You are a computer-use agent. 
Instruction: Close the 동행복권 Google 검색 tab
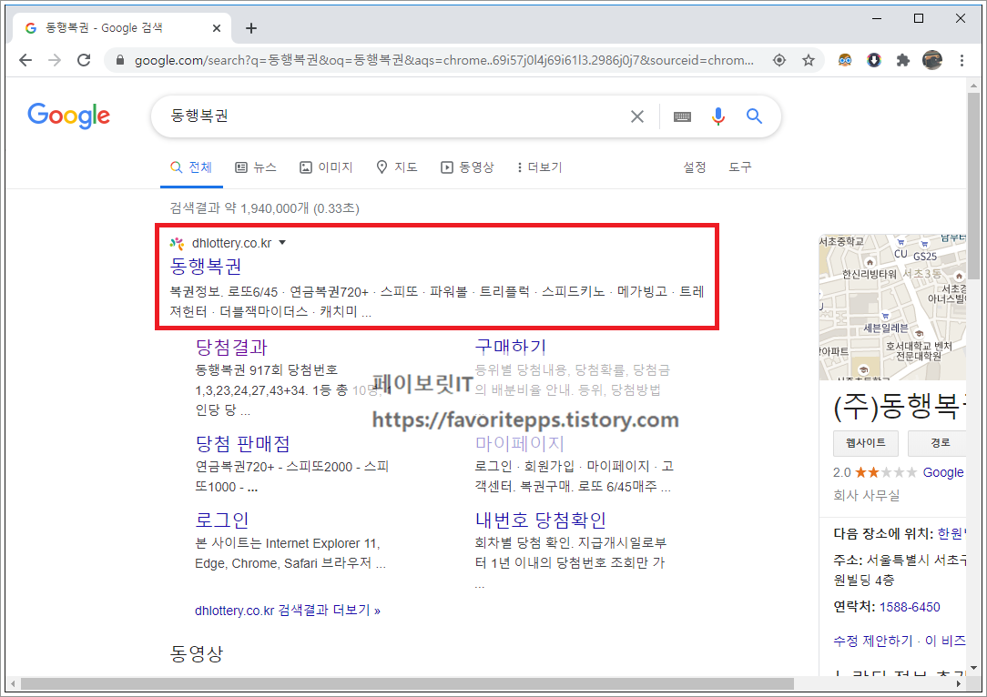point(217,28)
